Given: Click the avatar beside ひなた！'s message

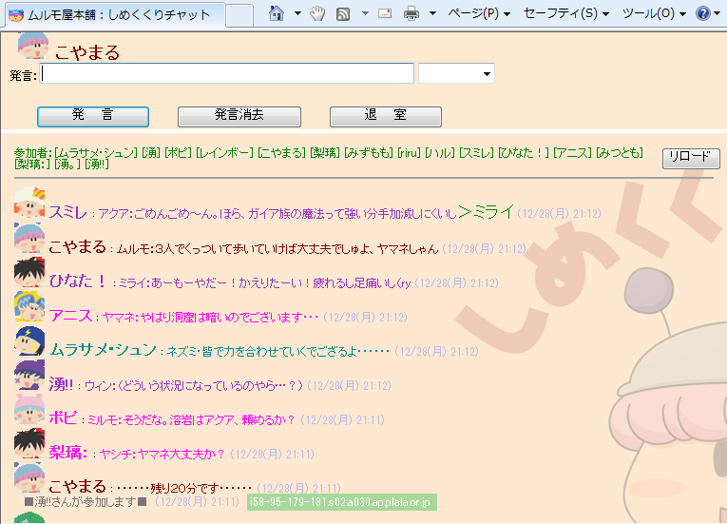Looking at the screenshot, I should click(x=29, y=272).
